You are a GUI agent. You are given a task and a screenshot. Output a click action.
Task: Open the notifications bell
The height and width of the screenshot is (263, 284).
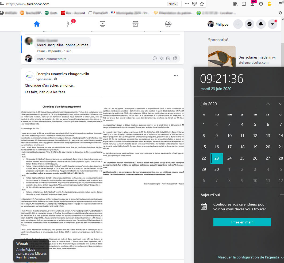click(261, 24)
